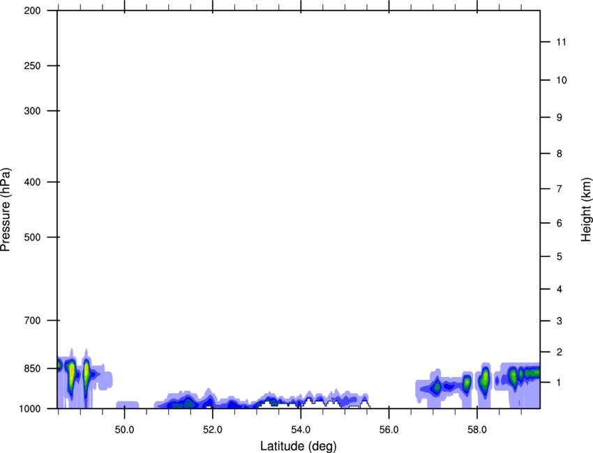Select the 700 pressure tick label

32,321
